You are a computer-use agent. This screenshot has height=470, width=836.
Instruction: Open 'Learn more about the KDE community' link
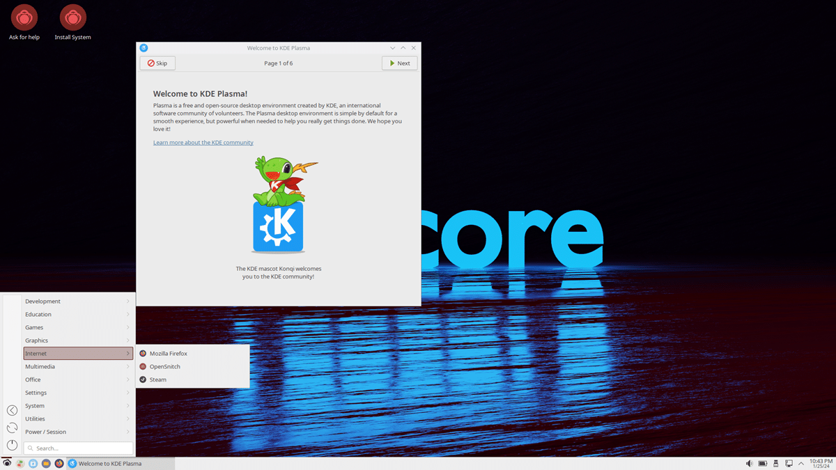pyautogui.click(x=203, y=143)
